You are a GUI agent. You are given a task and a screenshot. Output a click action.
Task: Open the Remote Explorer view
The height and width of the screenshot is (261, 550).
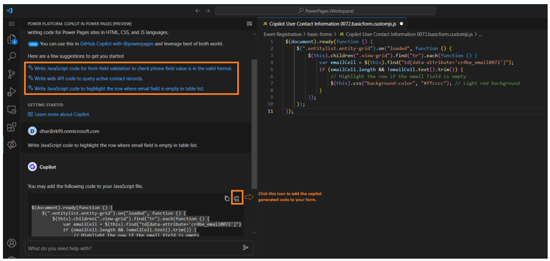tap(12, 110)
